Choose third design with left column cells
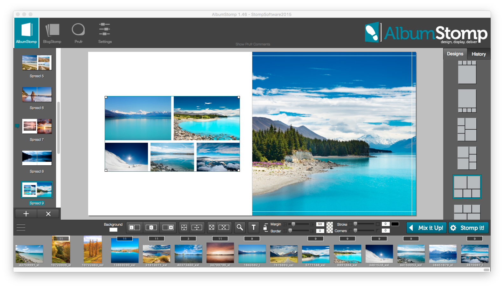504x288 pixels. pos(467,129)
